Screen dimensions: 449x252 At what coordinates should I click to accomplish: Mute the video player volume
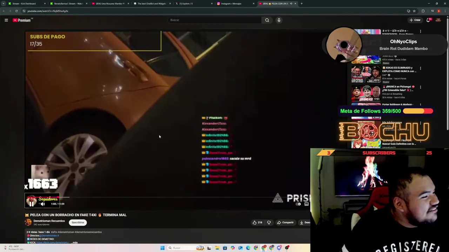(x=42, y=204)
